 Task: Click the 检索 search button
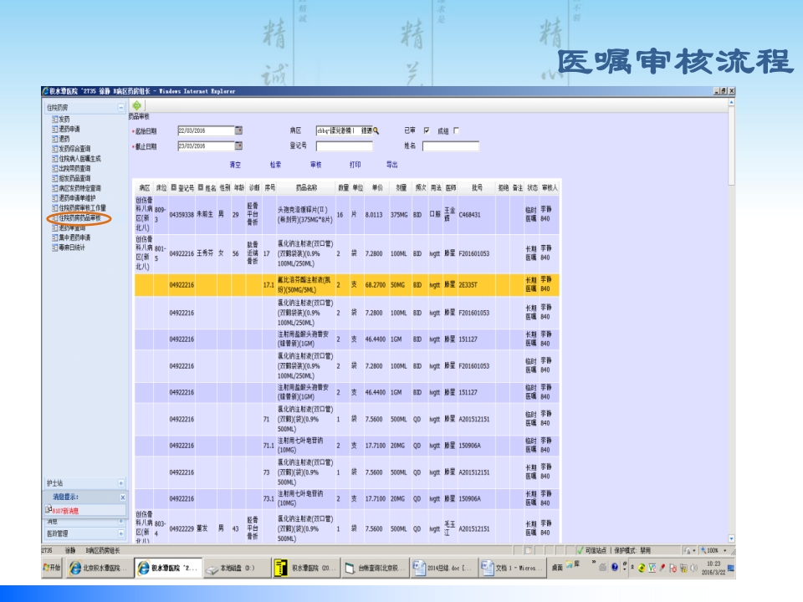tap(275, 163)
